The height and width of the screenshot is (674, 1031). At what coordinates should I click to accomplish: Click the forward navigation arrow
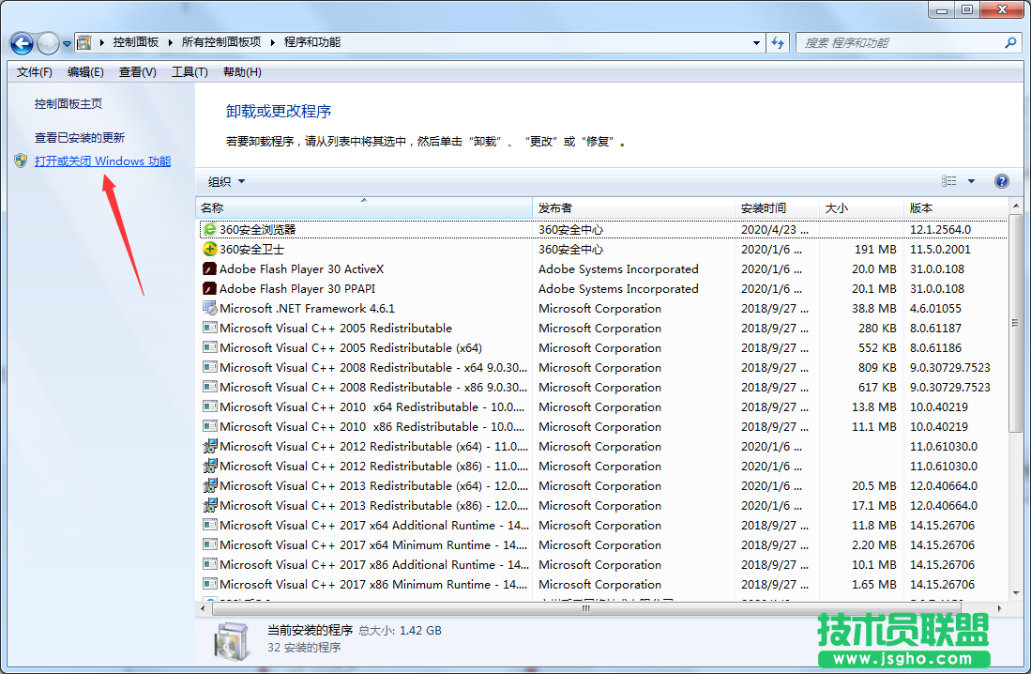[x=47, y=43]
